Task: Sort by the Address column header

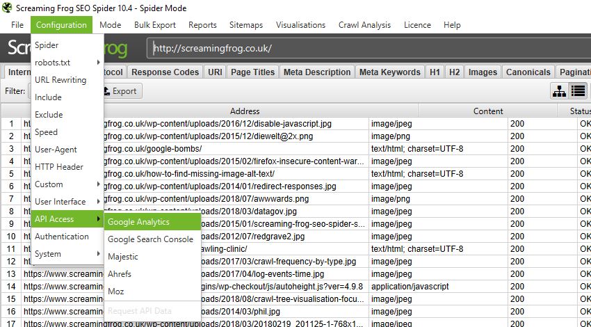Action: click(245, 111)
